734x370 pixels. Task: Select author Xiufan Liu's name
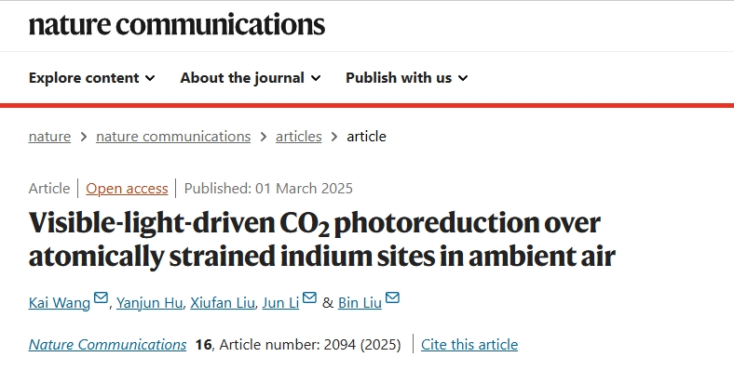(x=223, y=303)
